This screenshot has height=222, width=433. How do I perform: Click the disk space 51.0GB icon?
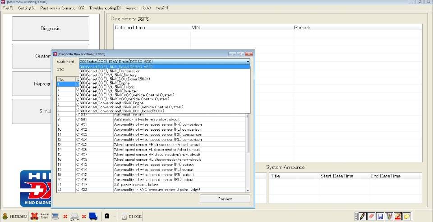point(124,217)
